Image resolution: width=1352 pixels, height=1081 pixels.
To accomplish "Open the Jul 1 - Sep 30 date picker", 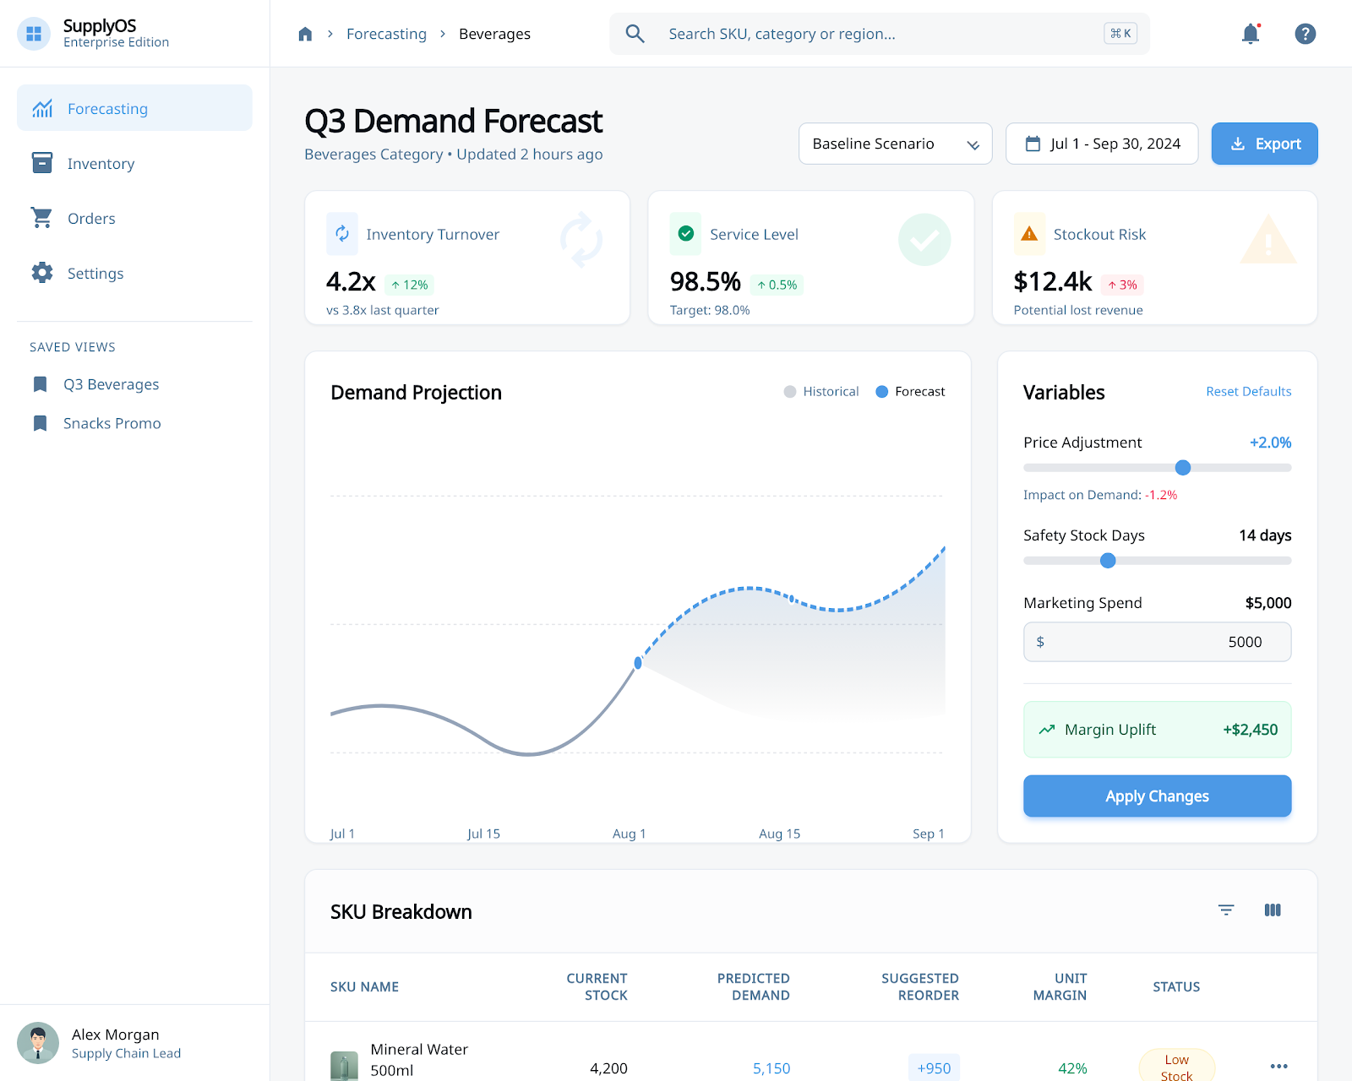I will [1101, 144].
